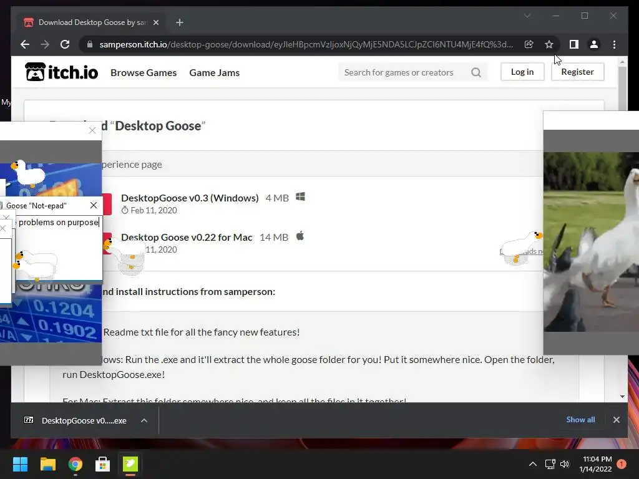Click the goose photo in right window

pos(591,242)
